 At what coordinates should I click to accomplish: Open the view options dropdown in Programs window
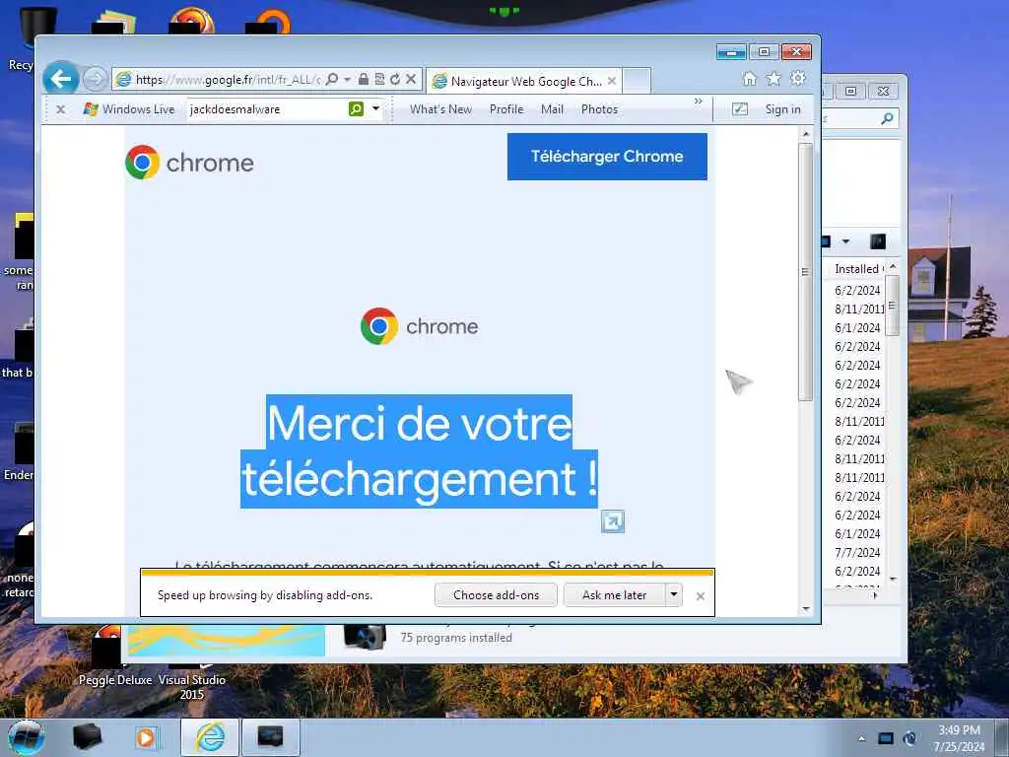click(x=845, y=241)
